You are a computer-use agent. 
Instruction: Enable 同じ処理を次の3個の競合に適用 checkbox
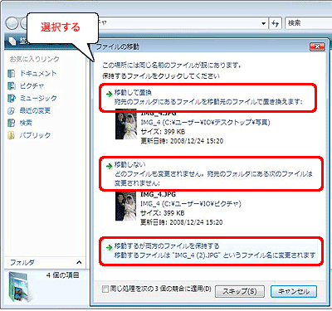click(105, 289)
